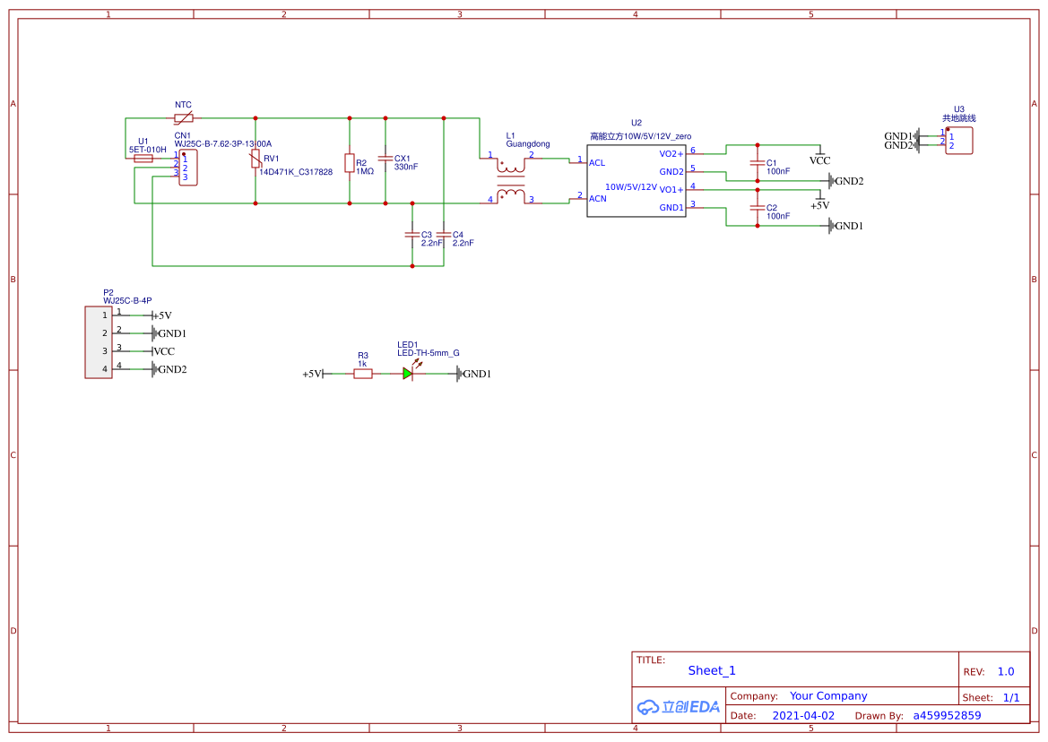The height and width of the screenshot is (742, 1048).
Task: Click the Your Company field
Action: pos(828,695)
